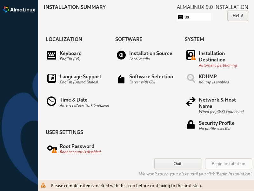This screenshot has width=254, height=191.
Task: Click 'English (United States)' text
Action: click(x=79, y=82)
